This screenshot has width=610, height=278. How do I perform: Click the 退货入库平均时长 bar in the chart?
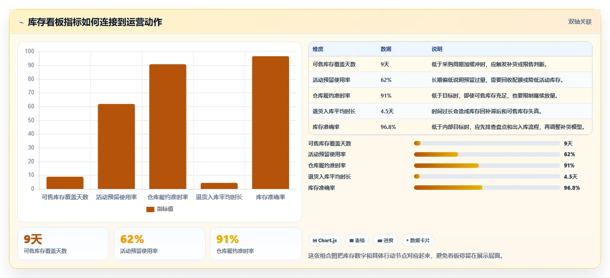(219, 186)
